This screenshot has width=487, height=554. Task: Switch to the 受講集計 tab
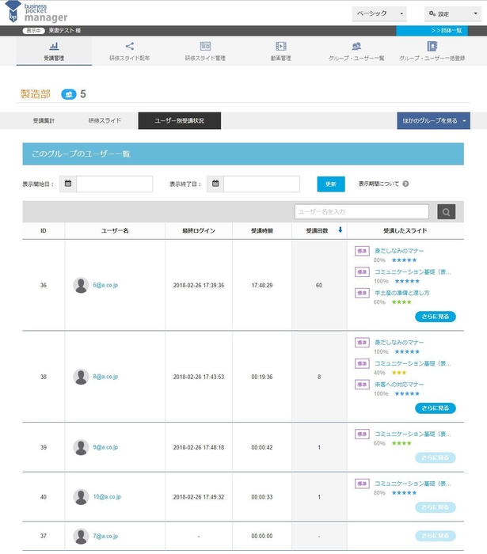point(44,120)
